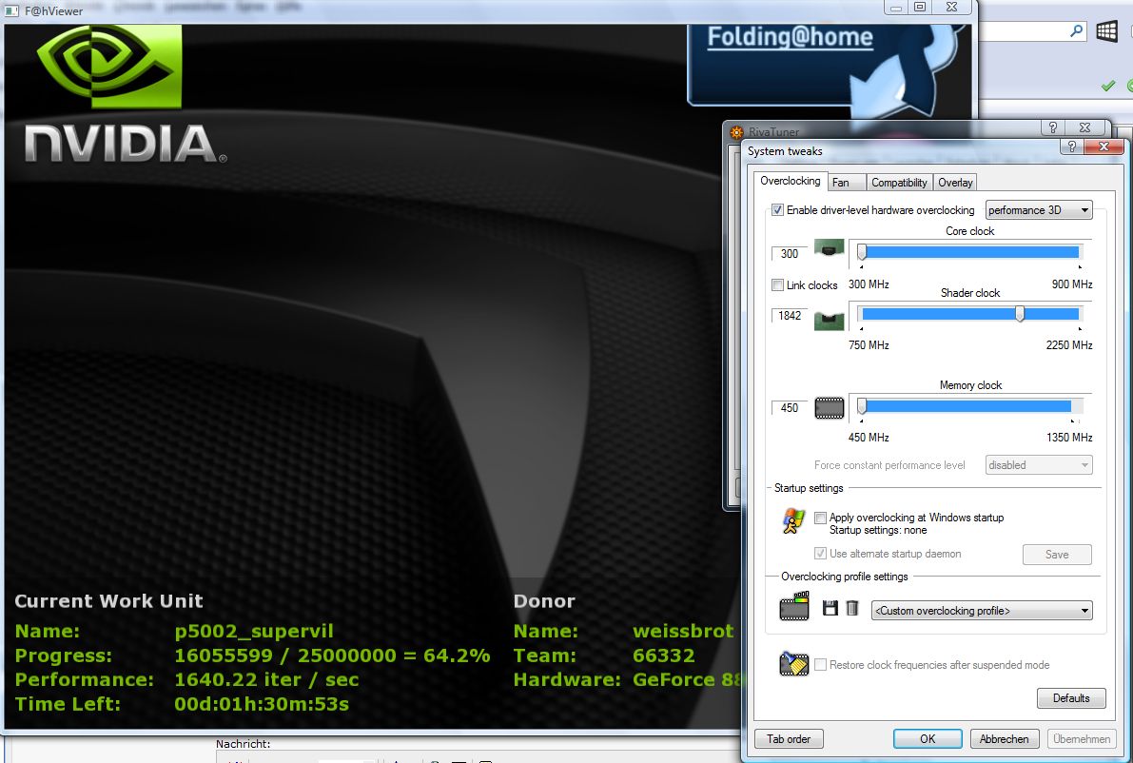1133x763 pixels.
Task: Click the core clock chip icon
Action: 829,247
